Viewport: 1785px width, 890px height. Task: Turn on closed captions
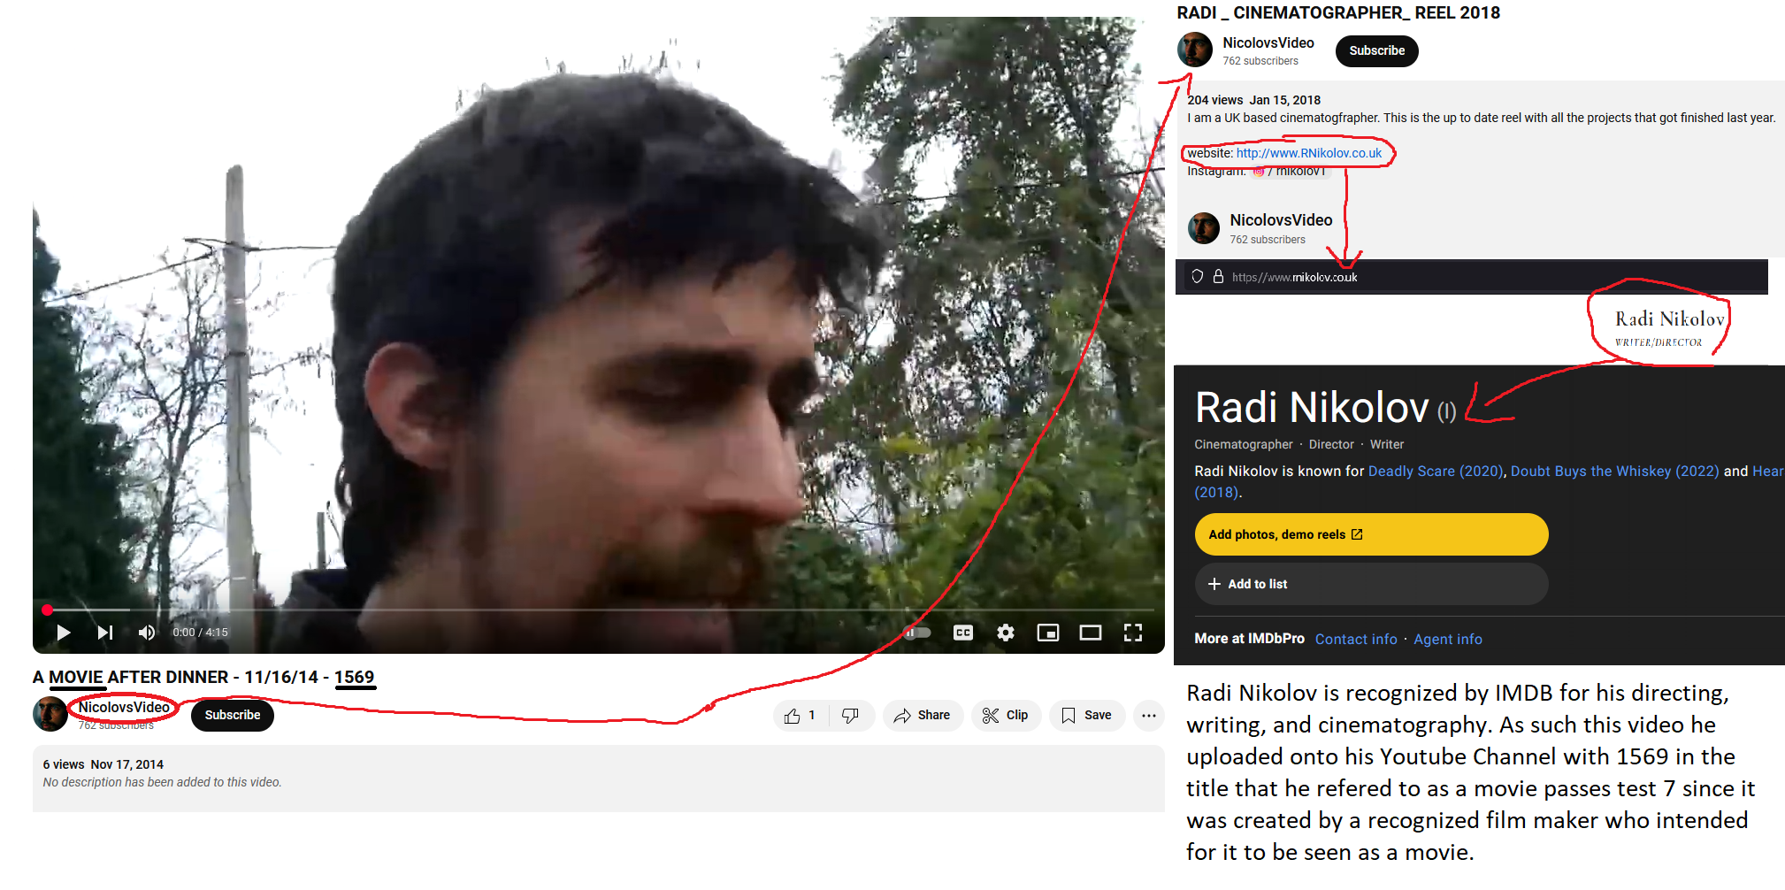[963, 633]
